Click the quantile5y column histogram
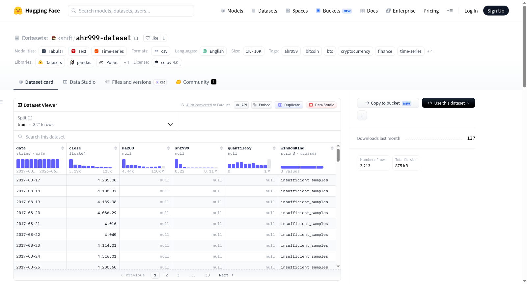Image resolution: width=527 pixels, height=284 pixels. (249, 164)
